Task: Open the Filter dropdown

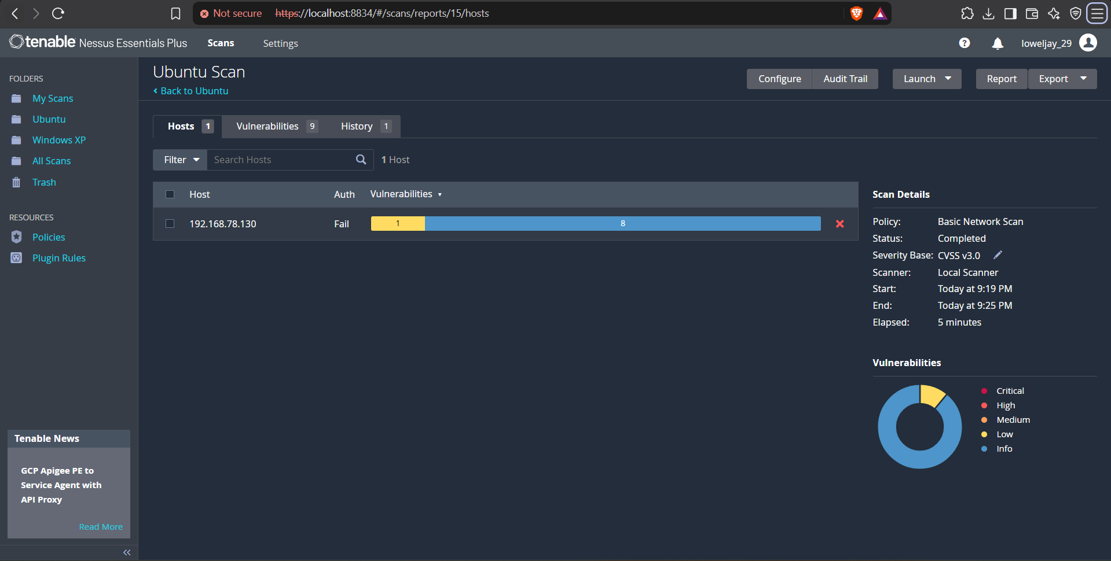Action: [180, 160]
